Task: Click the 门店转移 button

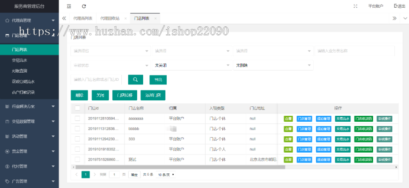Action: pyautogui.click(x=125, y=95)
